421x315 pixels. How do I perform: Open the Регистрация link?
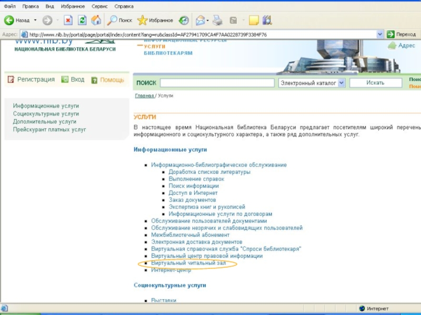pyautogui.click(x=36, y=80)
